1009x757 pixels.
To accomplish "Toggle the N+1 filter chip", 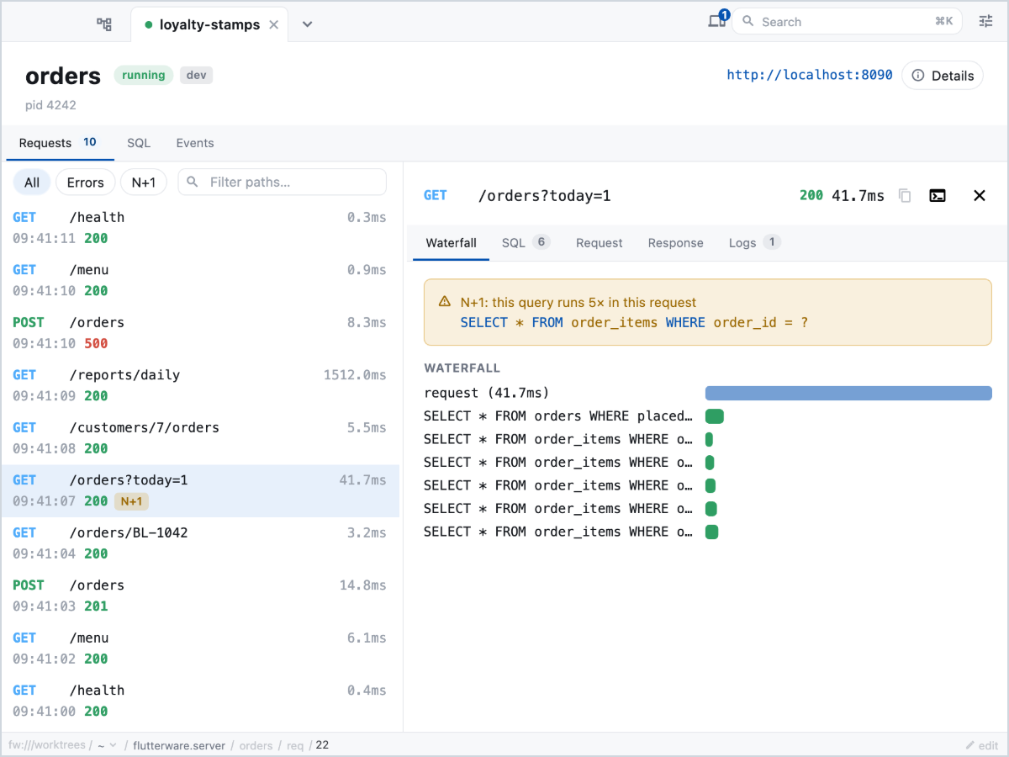I will 144,183.
